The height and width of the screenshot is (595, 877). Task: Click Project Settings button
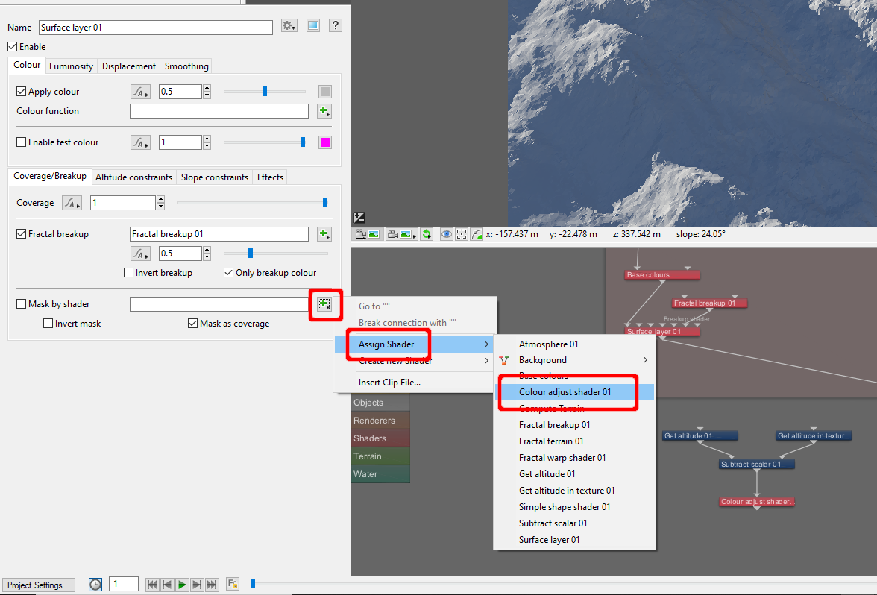(38, 585)
